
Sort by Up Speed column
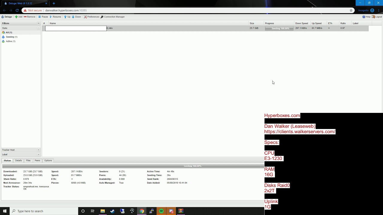(318, 23)
